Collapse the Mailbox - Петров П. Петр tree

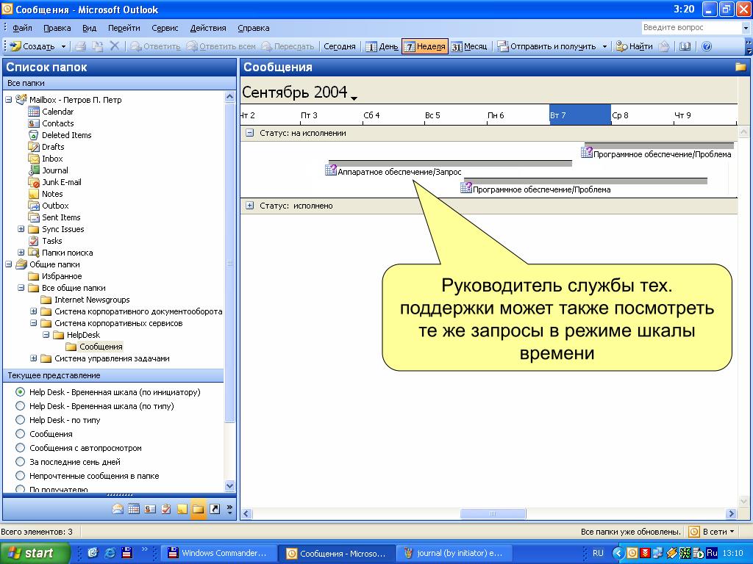pyautogui.click(x=9, y=100)
